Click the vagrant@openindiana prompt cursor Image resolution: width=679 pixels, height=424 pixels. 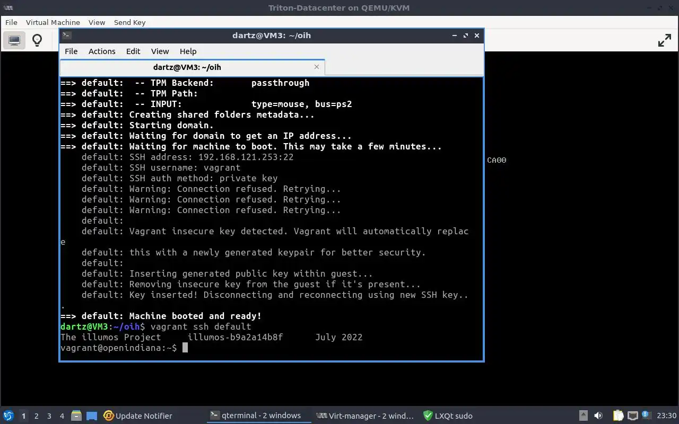[185, 348]
